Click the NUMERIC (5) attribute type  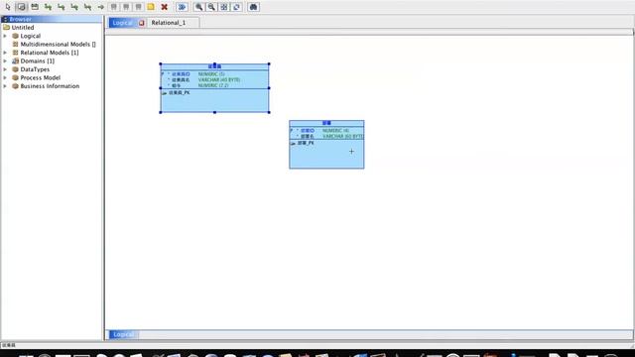pos(211,74)
